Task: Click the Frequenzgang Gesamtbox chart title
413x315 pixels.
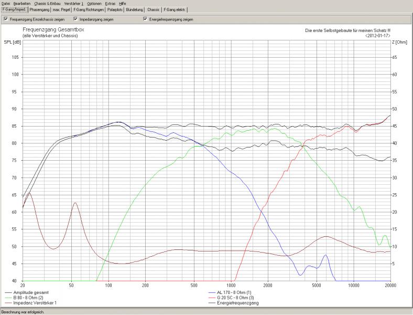Action: tap(53, 30)
